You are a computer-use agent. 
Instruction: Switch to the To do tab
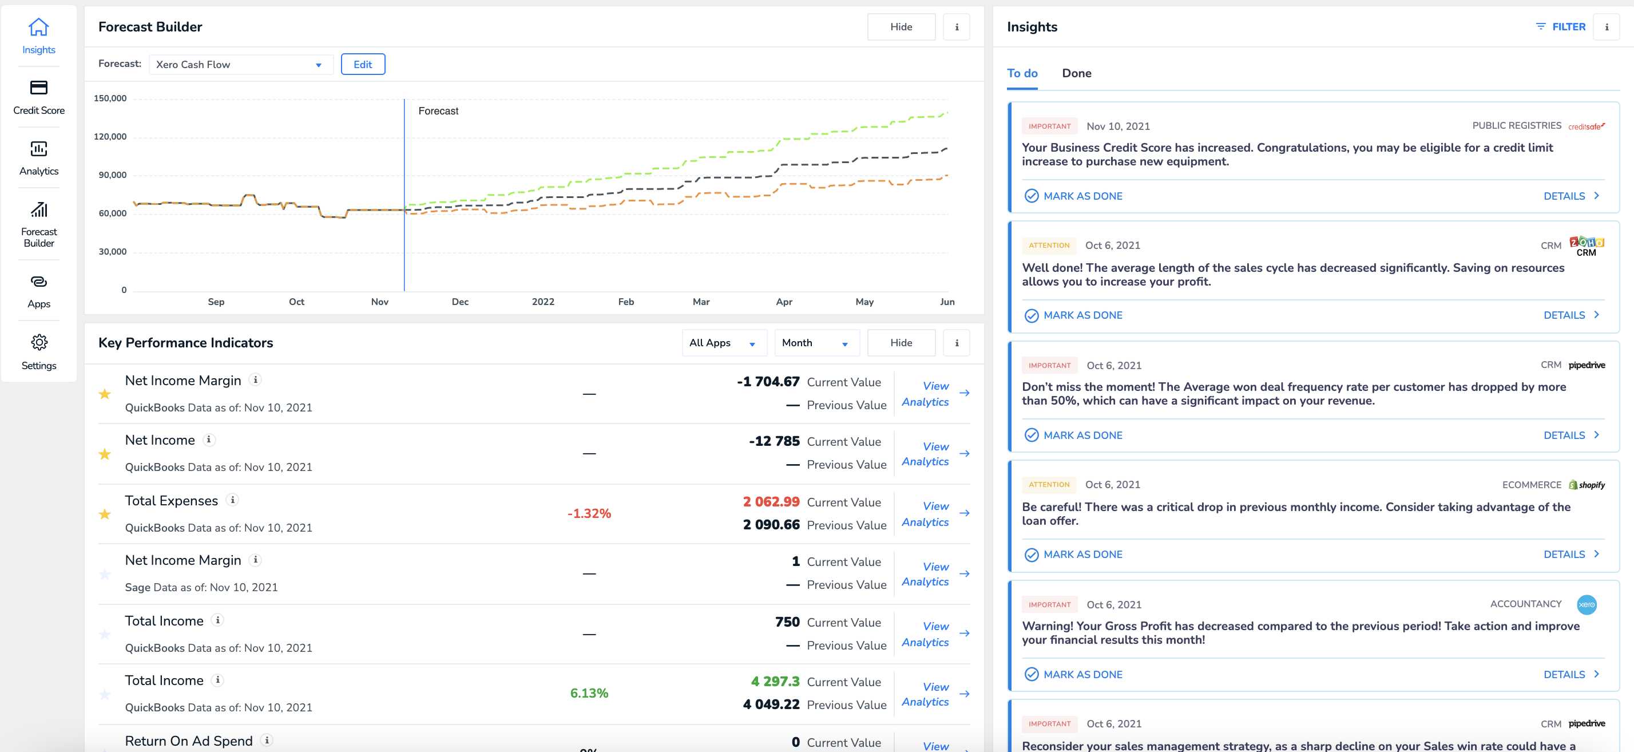pos(1022,73)
